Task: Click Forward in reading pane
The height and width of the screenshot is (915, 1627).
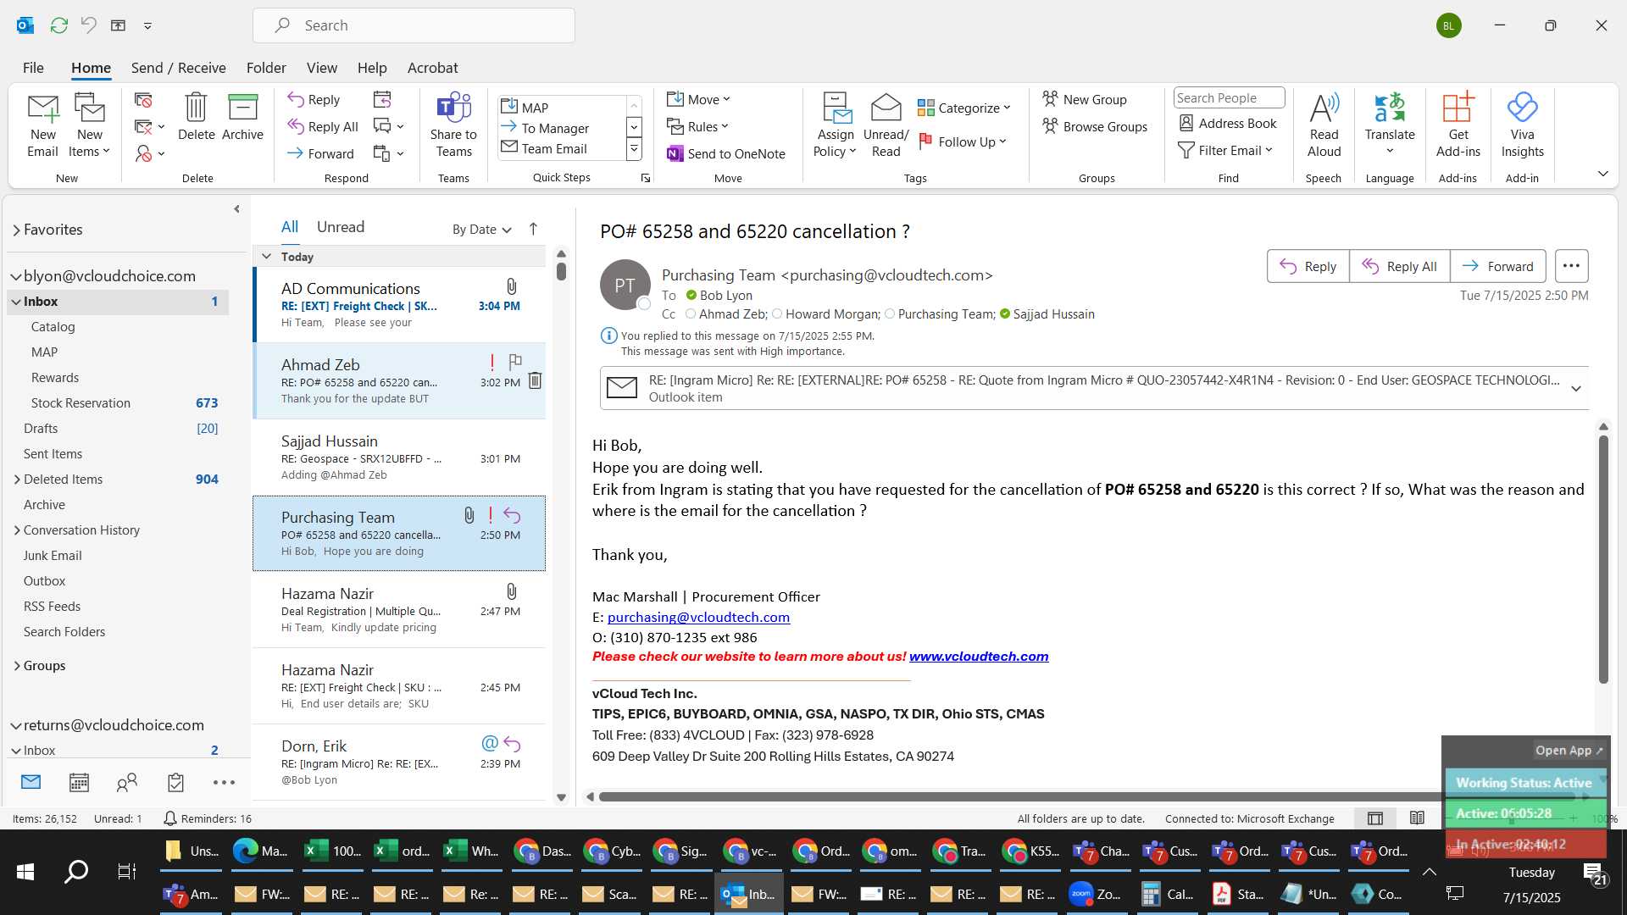Action: tap(1497, 266)
